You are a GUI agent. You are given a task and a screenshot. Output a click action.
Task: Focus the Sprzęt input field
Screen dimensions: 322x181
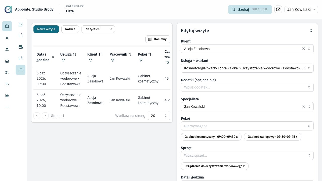247,155
